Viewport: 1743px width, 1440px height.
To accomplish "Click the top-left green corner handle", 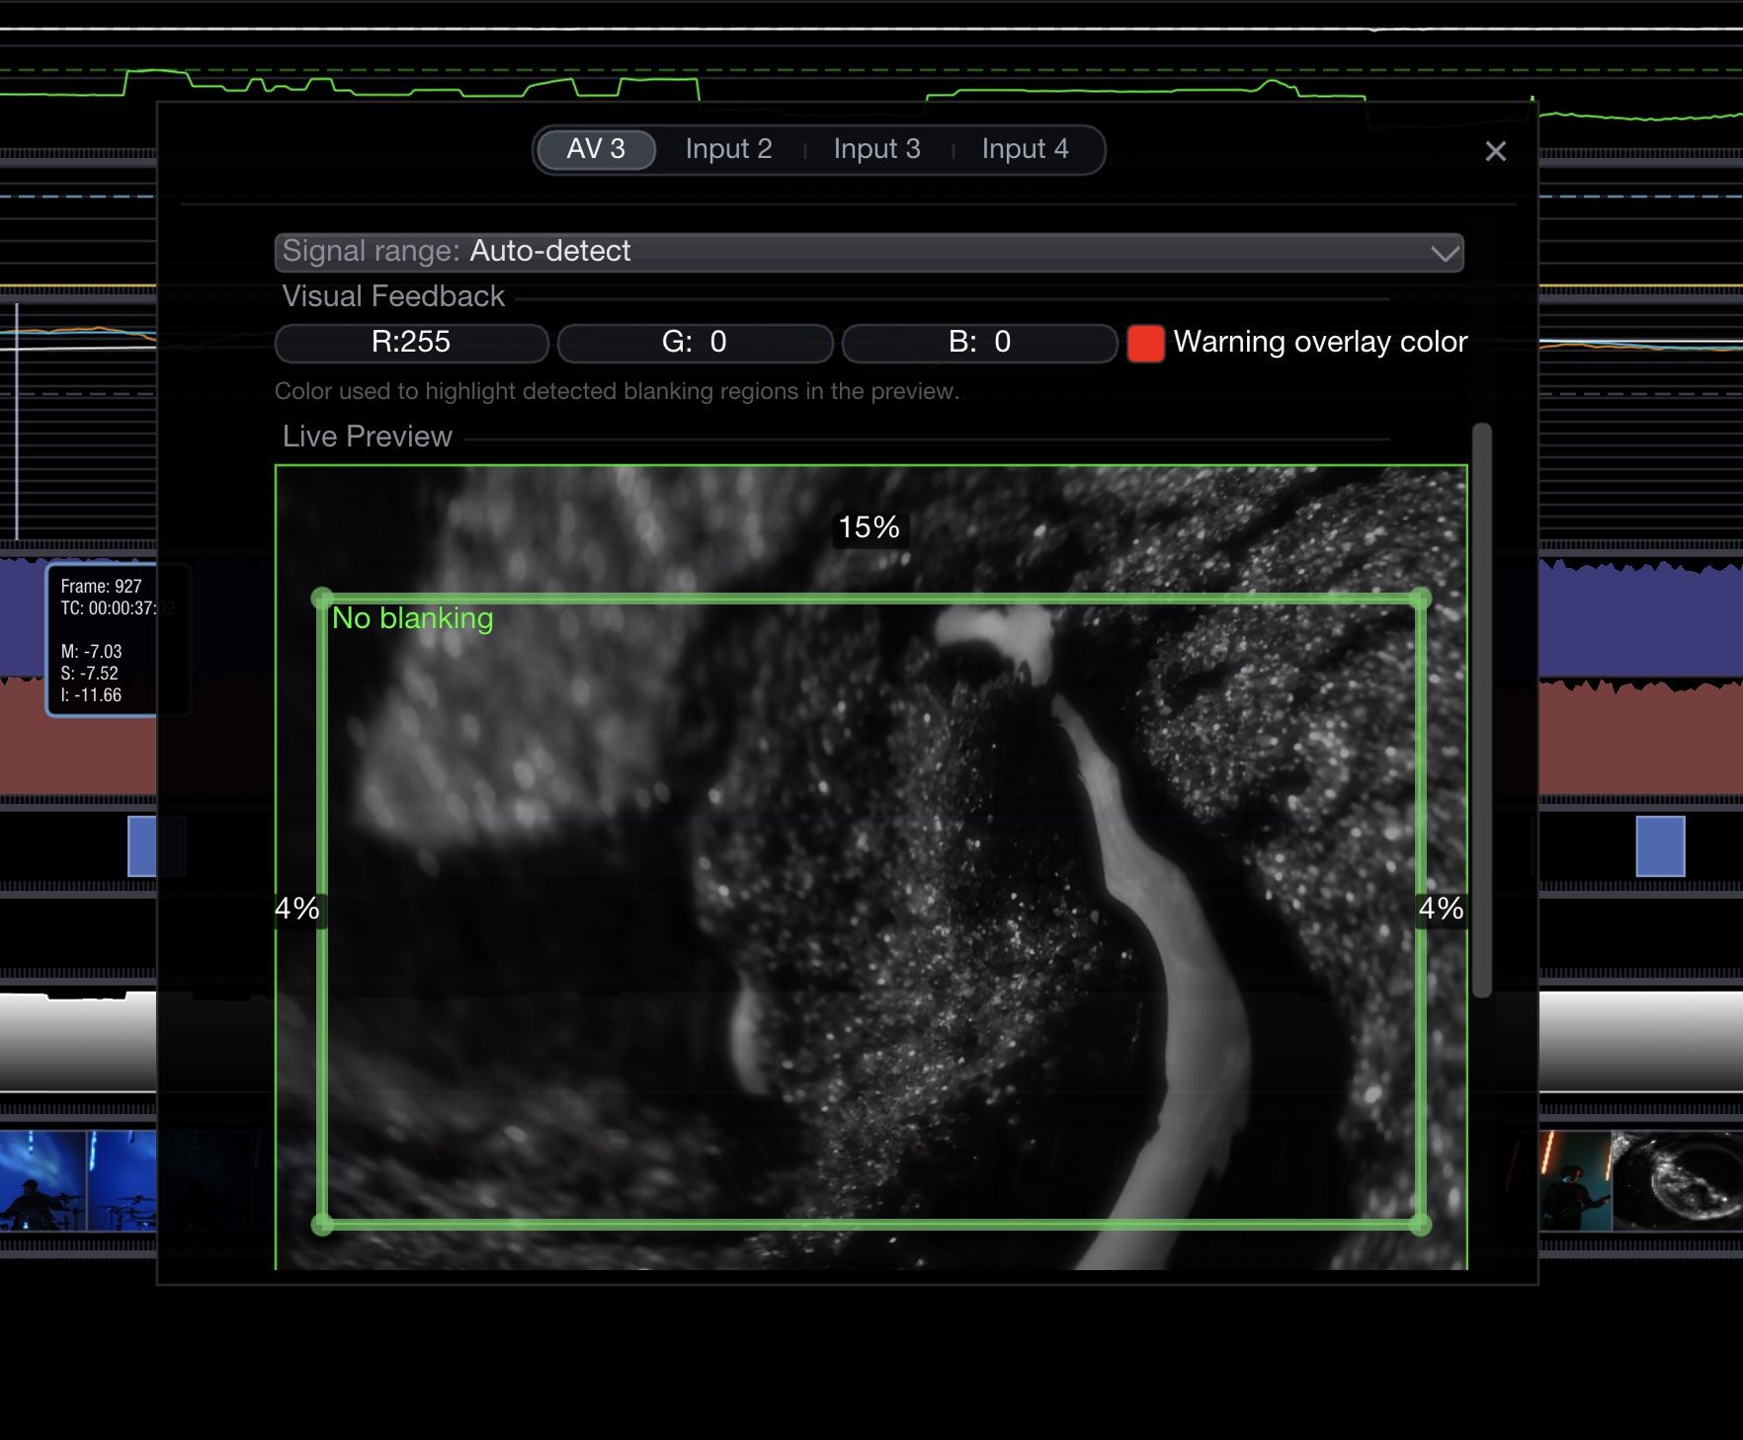I will tap(322, 598).
